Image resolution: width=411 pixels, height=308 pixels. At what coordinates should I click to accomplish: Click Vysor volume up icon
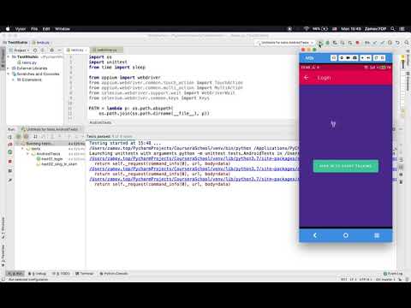[x=369, y=58]
